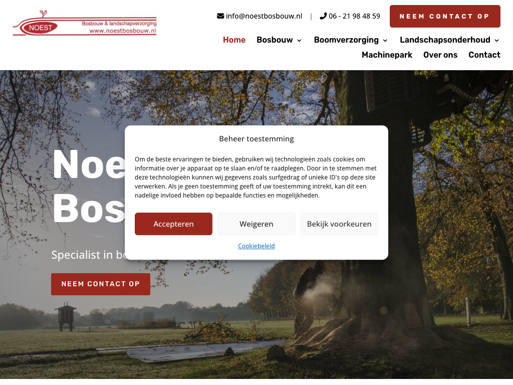Image resolution: width=513 pixels, height=385 pixels.
Task: Open the Noest logo homepage link
Action: (x=85, y=23)
